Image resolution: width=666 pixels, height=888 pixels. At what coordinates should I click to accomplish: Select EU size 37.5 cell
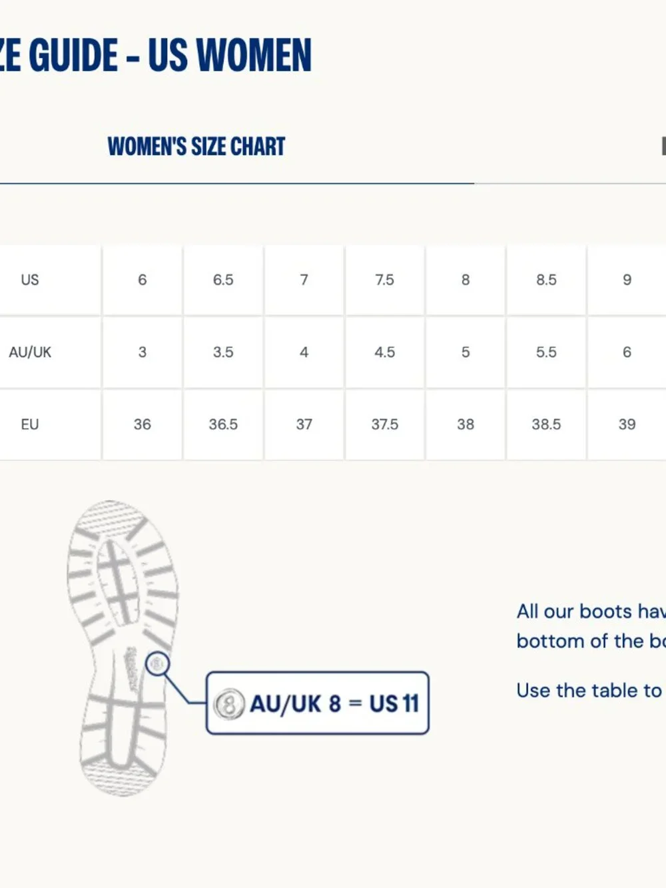[385, 424]
